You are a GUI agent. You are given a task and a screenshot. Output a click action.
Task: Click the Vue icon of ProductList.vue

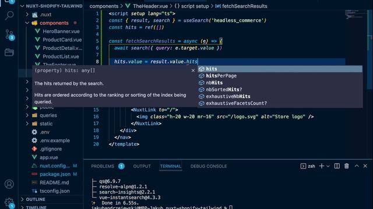pyautogui.click(x=37, y=56)
